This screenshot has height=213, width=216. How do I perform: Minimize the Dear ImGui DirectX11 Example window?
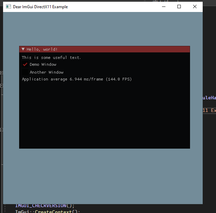point(164,7)
